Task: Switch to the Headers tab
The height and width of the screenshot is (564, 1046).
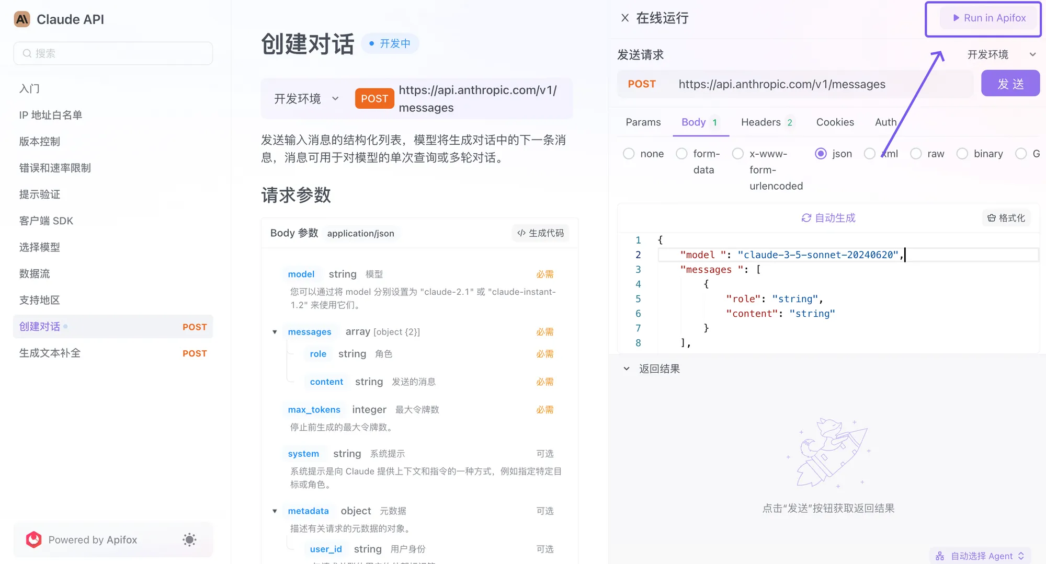Action: pos(767,122)
